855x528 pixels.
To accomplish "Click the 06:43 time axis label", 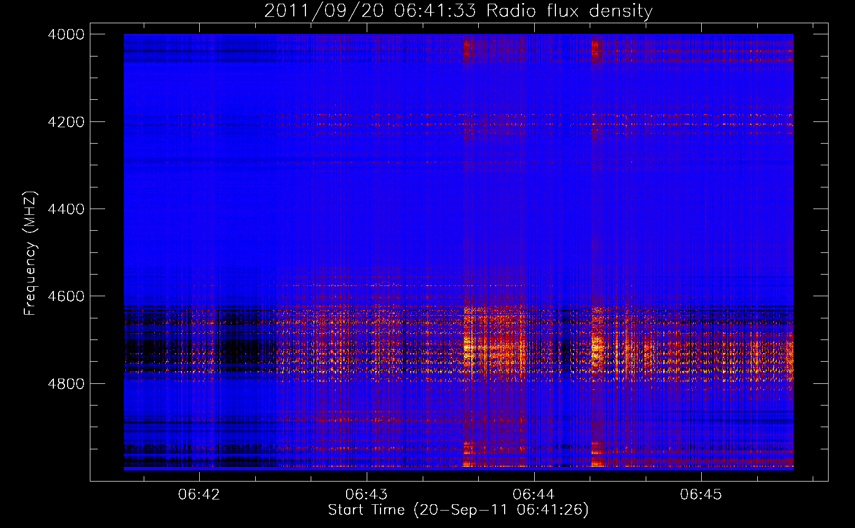I will (366, 495).
